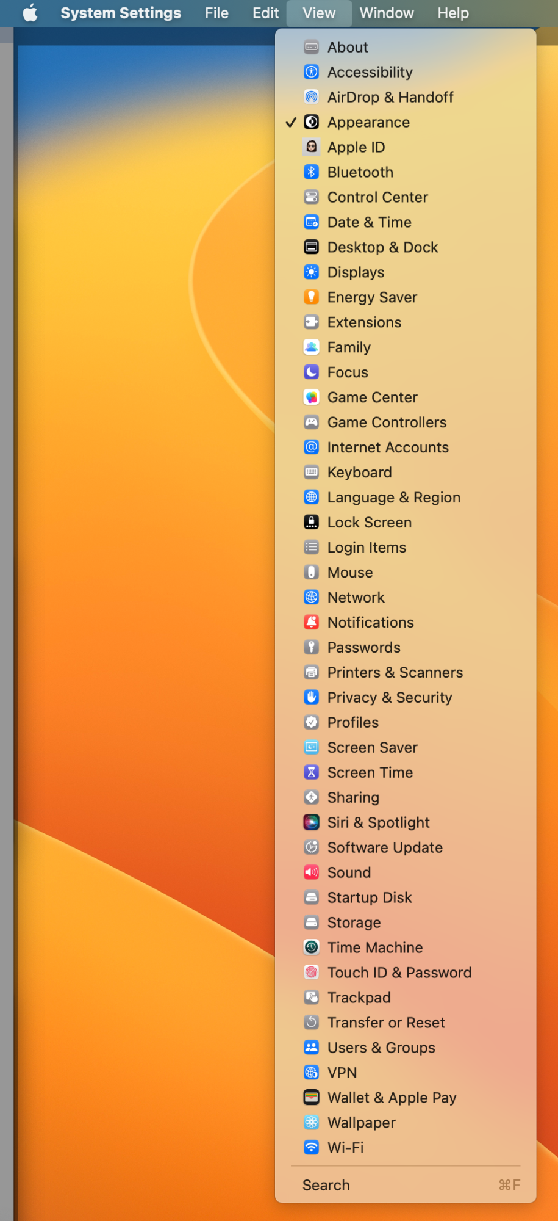Click the Bluetooth icon
The image size is (558, 1221).
click(x=312, y=172)
